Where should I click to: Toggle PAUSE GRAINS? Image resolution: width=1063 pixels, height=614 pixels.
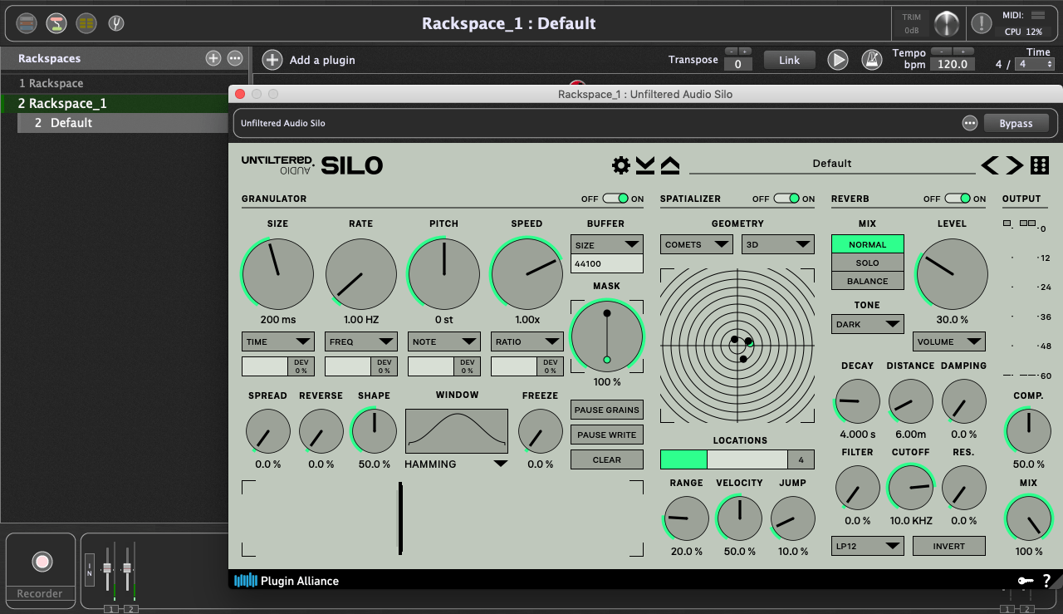(x=607, y=410)
